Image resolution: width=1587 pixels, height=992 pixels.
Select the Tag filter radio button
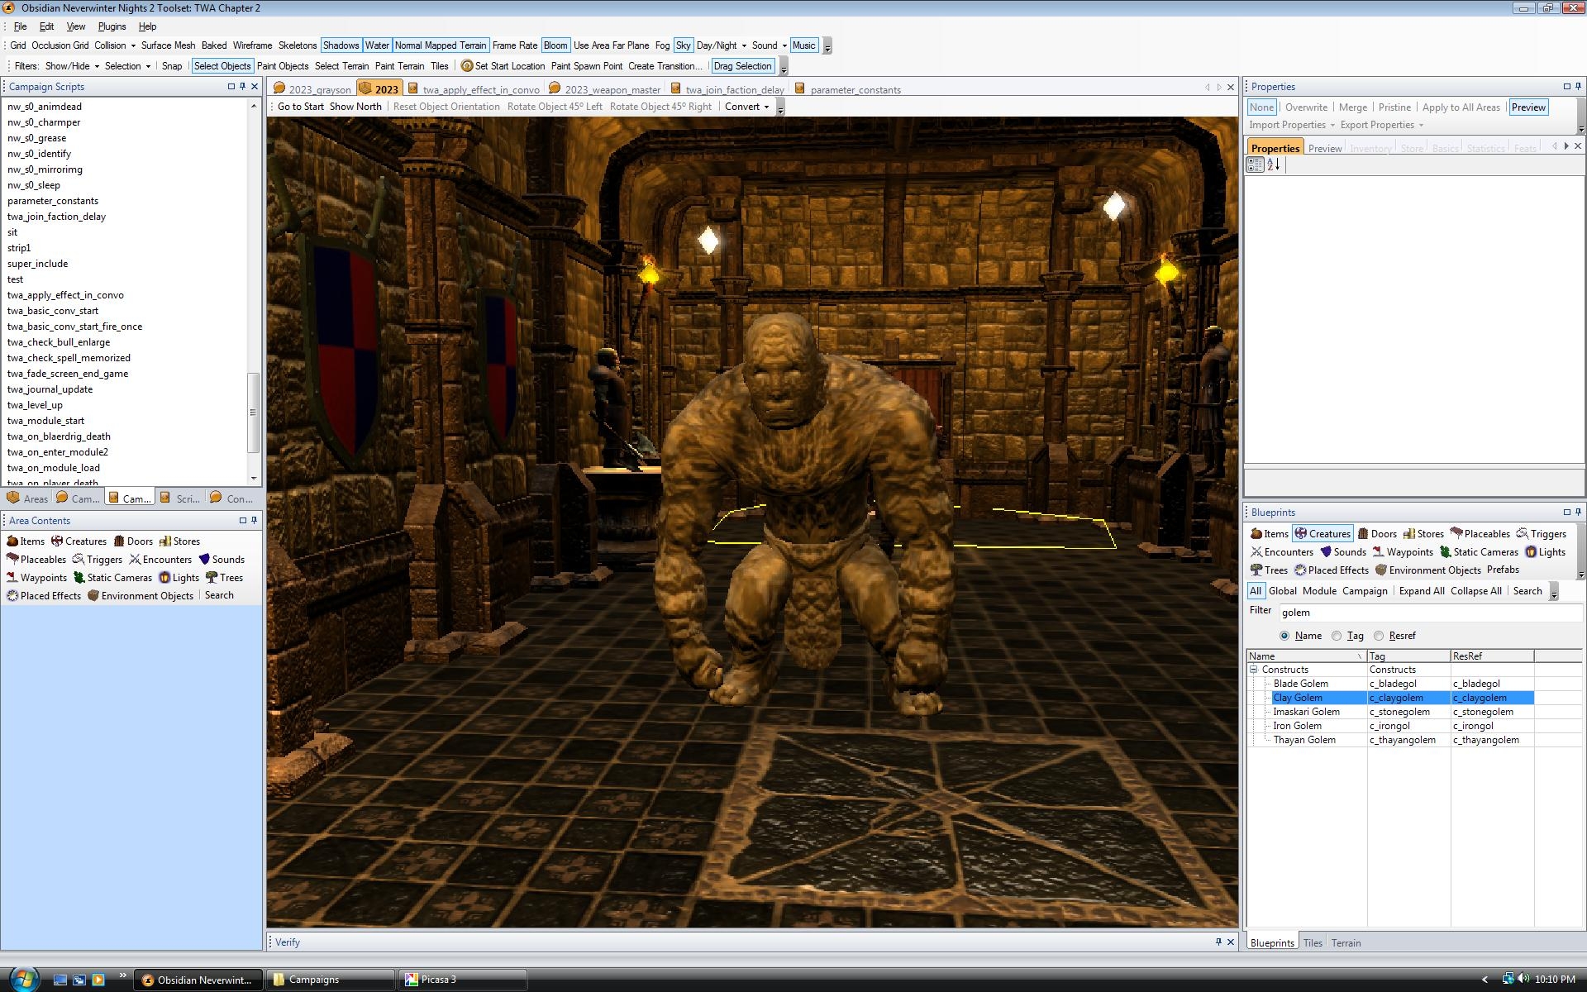pyautogui.click(x=1337, y=636)
